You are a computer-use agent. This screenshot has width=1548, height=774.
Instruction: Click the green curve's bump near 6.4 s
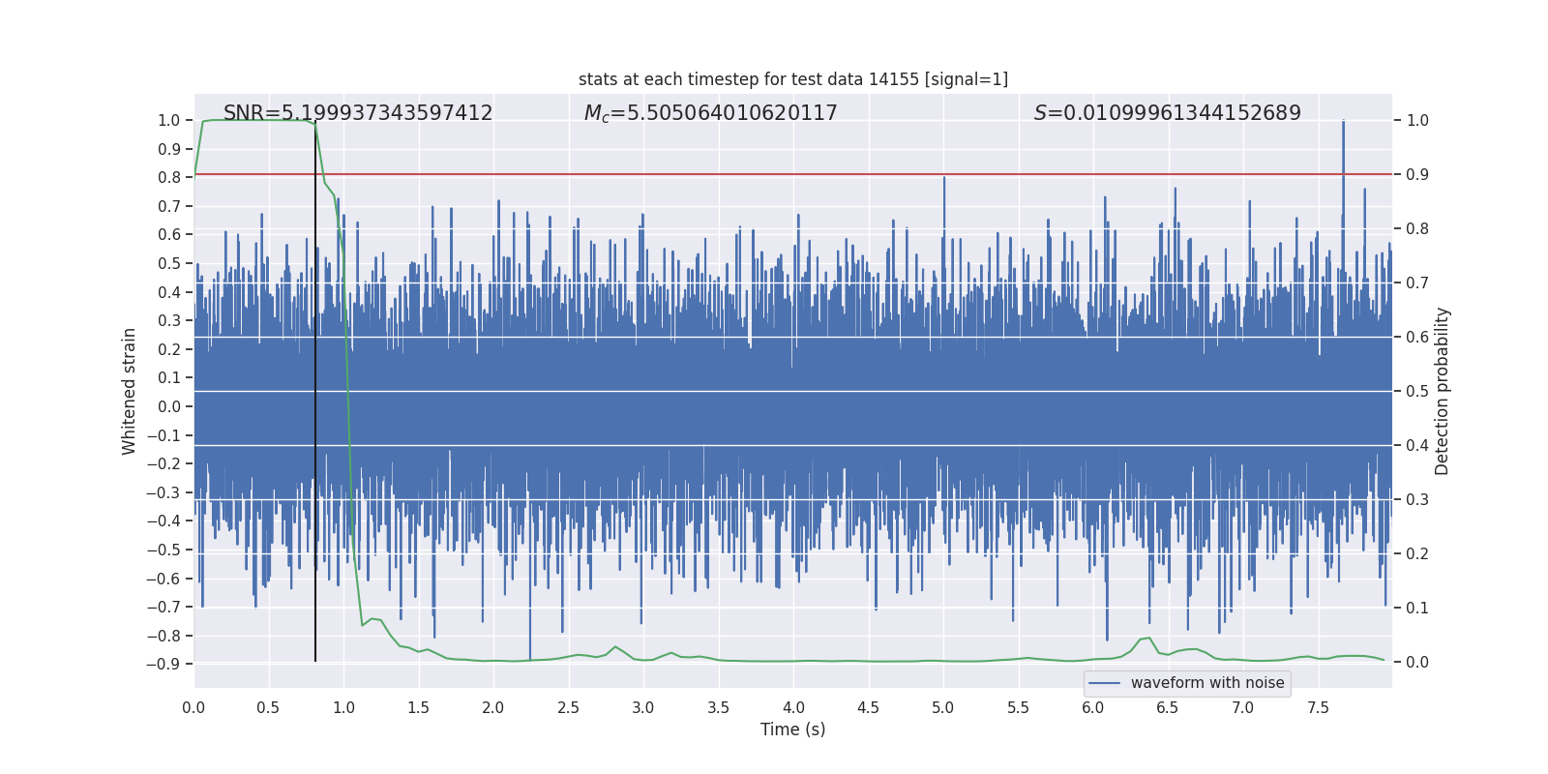(x=1148, y=638)
